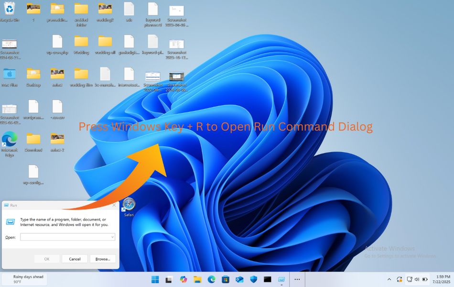Expand the Open combo box in the Run dialog

[111, 237]
